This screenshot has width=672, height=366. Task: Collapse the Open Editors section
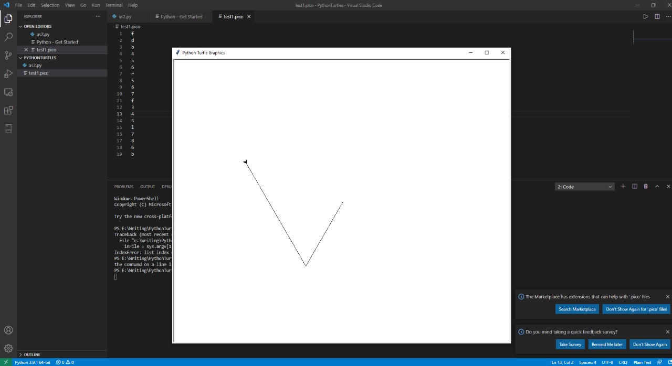pyautogui.click(x=37, y=26)
